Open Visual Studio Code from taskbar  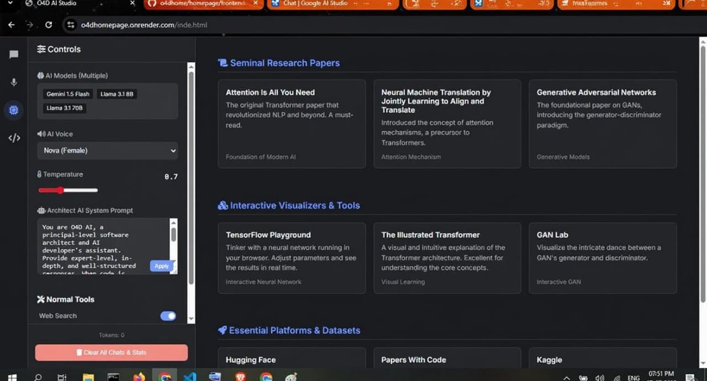pos(189,378)
